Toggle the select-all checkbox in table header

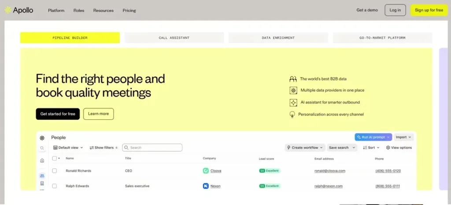(55, 158)
